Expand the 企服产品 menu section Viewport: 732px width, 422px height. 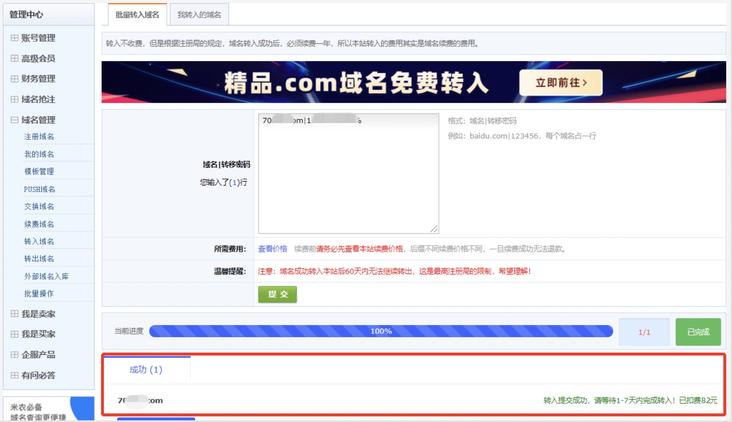click(33, 355)
